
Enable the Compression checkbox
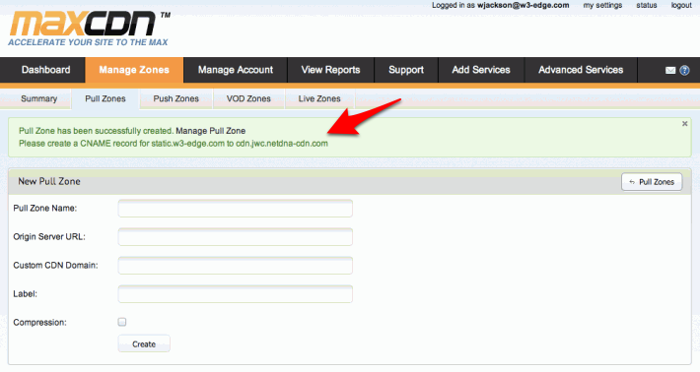point(122,322)
